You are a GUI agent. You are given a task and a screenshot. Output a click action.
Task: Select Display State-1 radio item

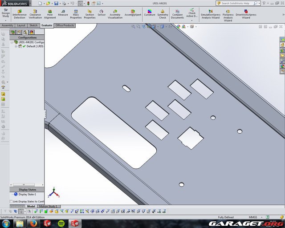point(16,194)
